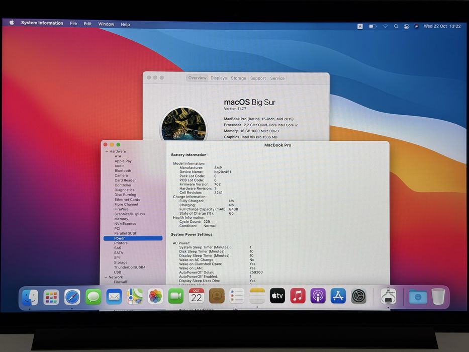This screenshot has height=352, width=469.
Task: Select Printers in the sidebar
Action: tap(121, 243)
